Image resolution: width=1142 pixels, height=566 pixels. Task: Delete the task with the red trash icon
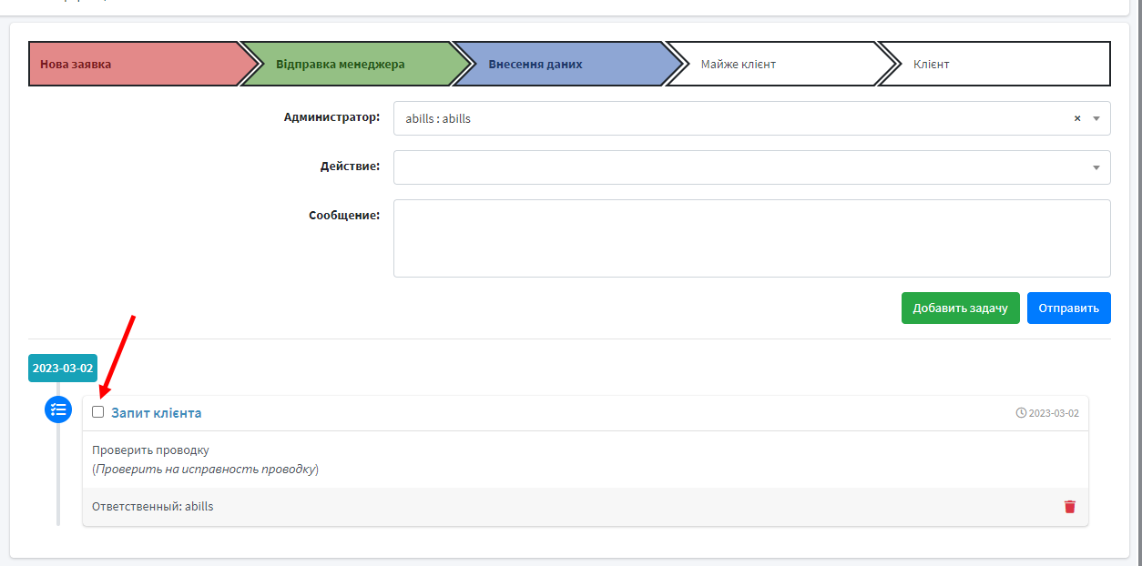pos(1070,507)
